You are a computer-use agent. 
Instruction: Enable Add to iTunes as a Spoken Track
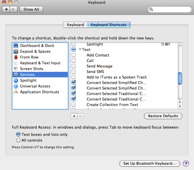point(73,77)
